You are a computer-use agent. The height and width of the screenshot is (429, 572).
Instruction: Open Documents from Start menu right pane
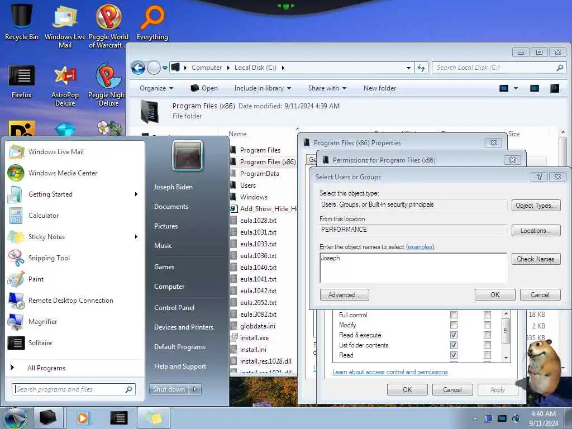[x=171, y=207]
